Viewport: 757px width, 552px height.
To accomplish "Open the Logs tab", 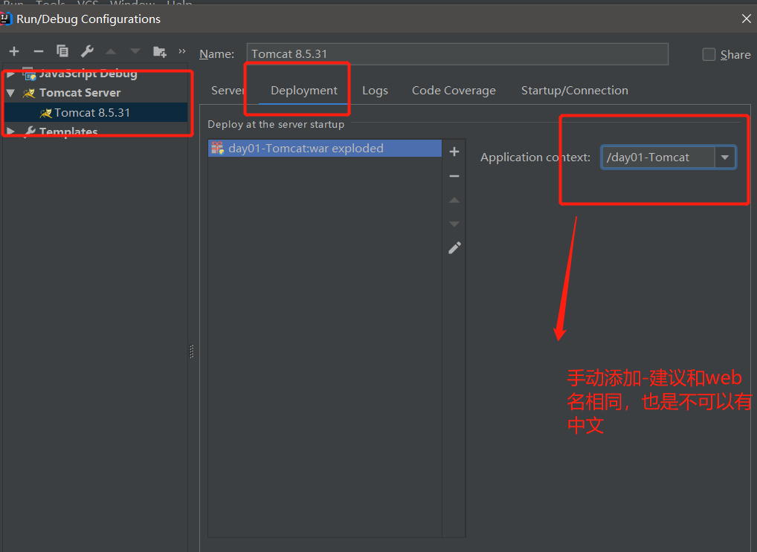I will 375,90.
